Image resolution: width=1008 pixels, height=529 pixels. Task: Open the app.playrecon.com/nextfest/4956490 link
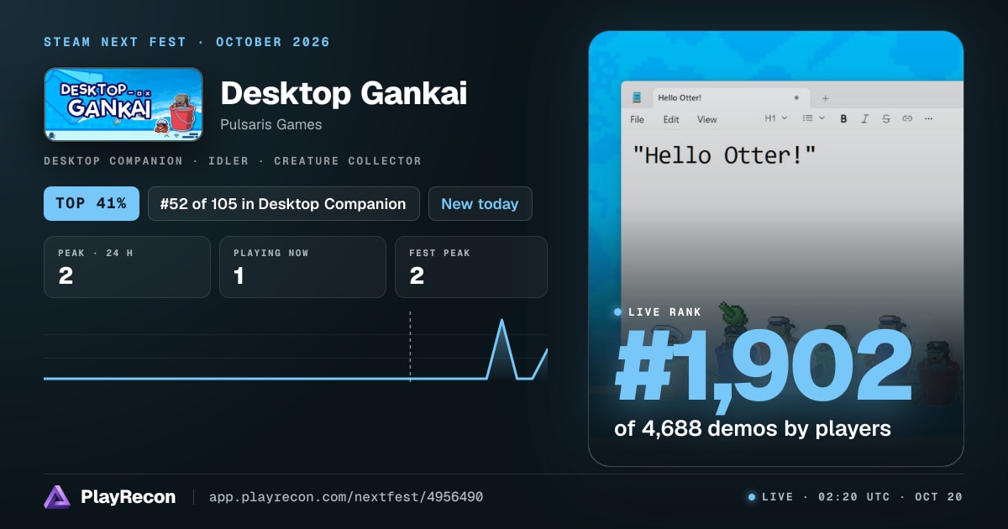346,497
